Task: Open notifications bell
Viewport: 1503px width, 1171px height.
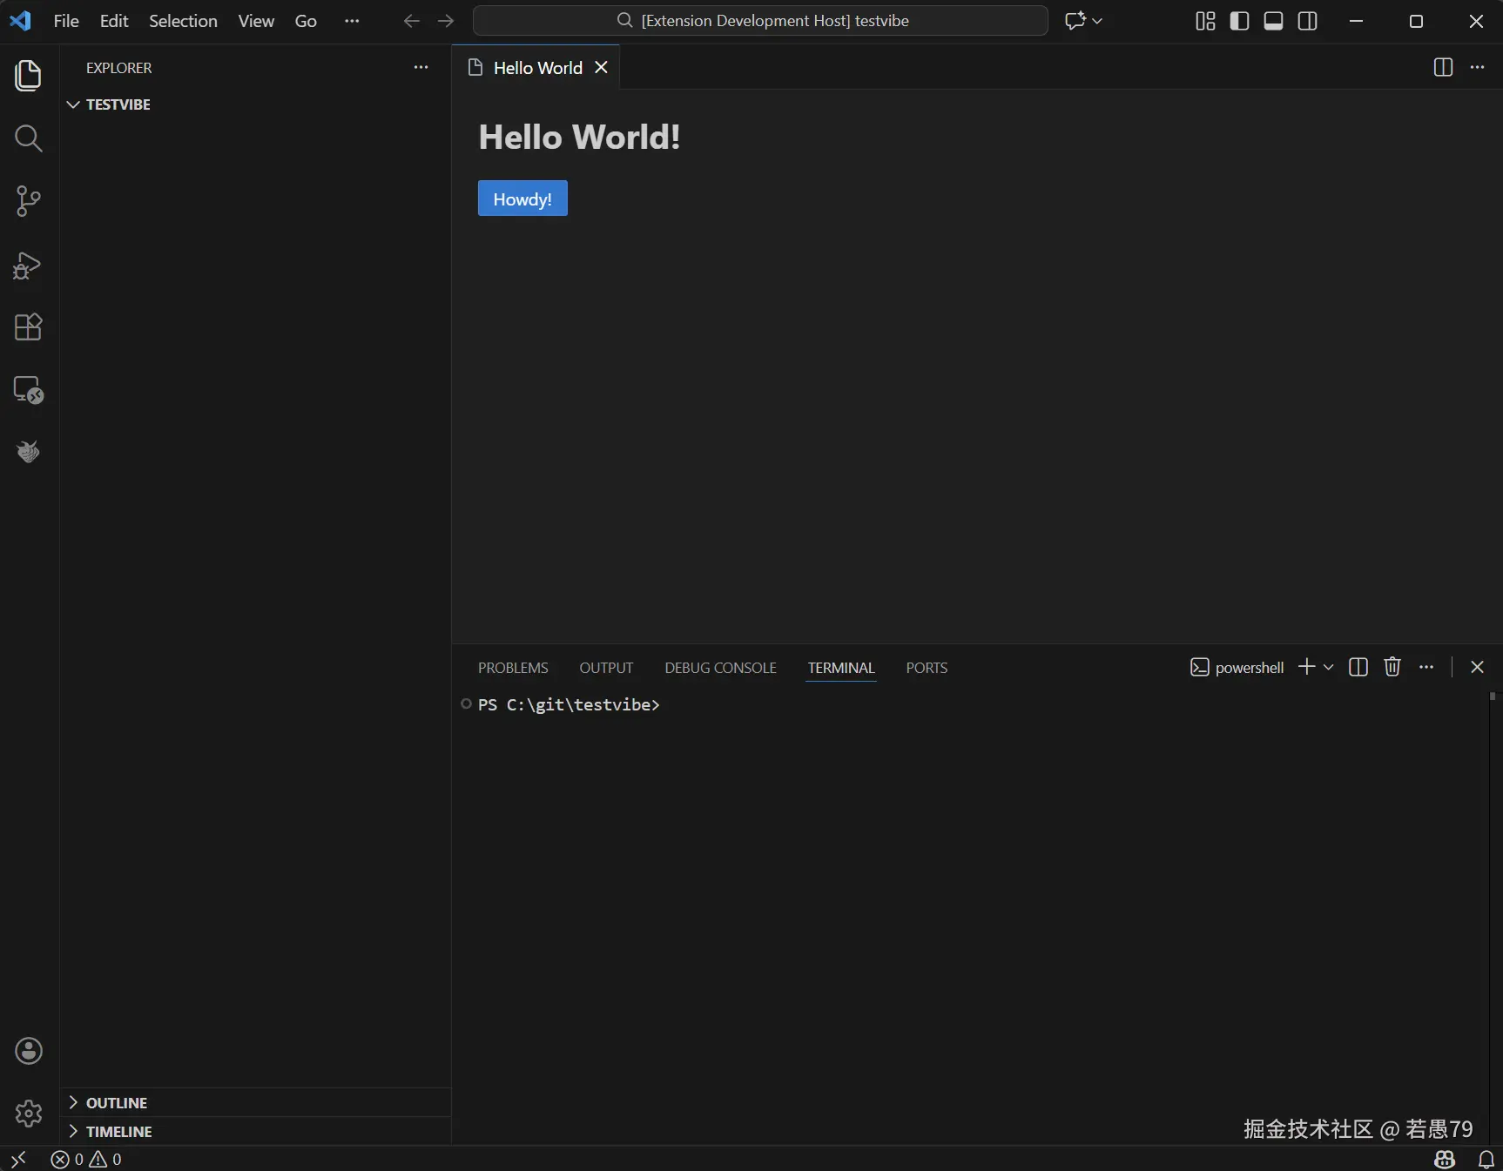Action: point(1486,1159)
